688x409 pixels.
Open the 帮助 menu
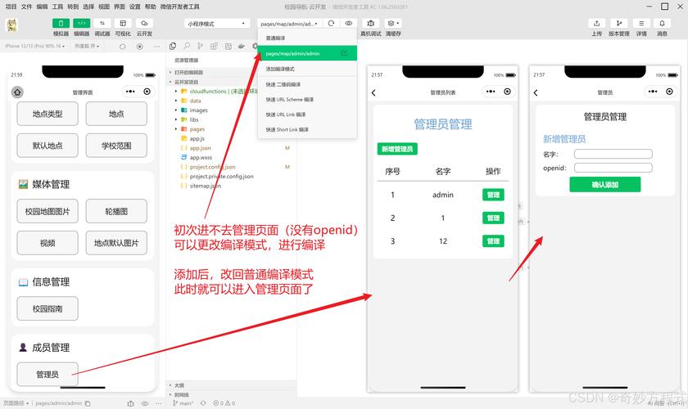(151, 7)
